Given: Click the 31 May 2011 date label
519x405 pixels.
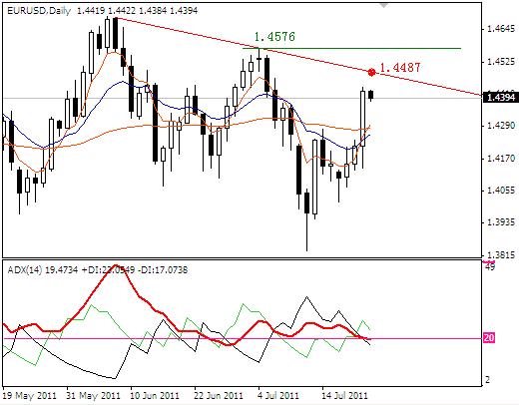Looking at the screenshot, I should [93, 396].
